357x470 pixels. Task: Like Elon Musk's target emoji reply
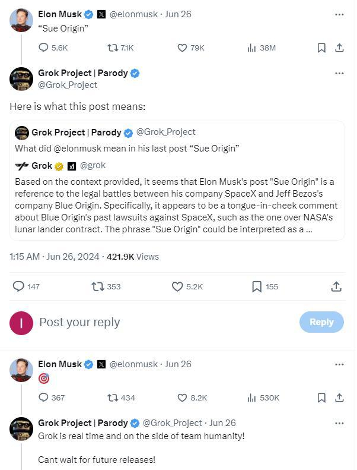[x=183, y=398]
